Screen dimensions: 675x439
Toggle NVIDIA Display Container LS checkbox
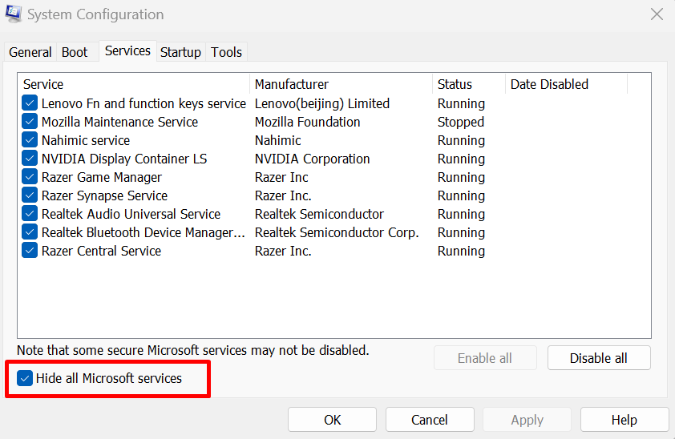coord(30,159)
